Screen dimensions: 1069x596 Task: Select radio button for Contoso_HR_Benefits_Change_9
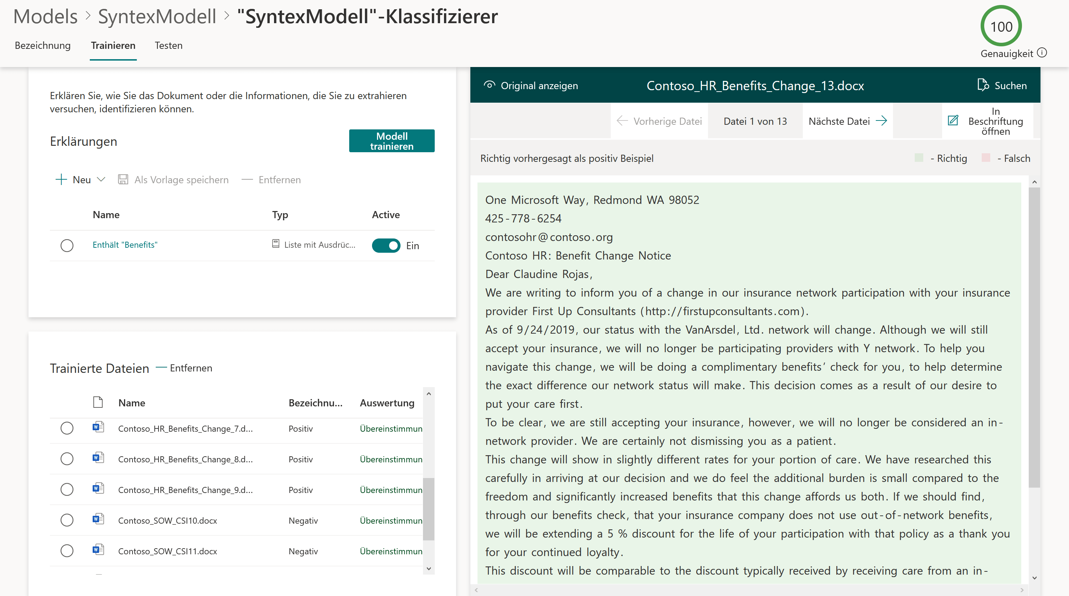coord(67,489)
